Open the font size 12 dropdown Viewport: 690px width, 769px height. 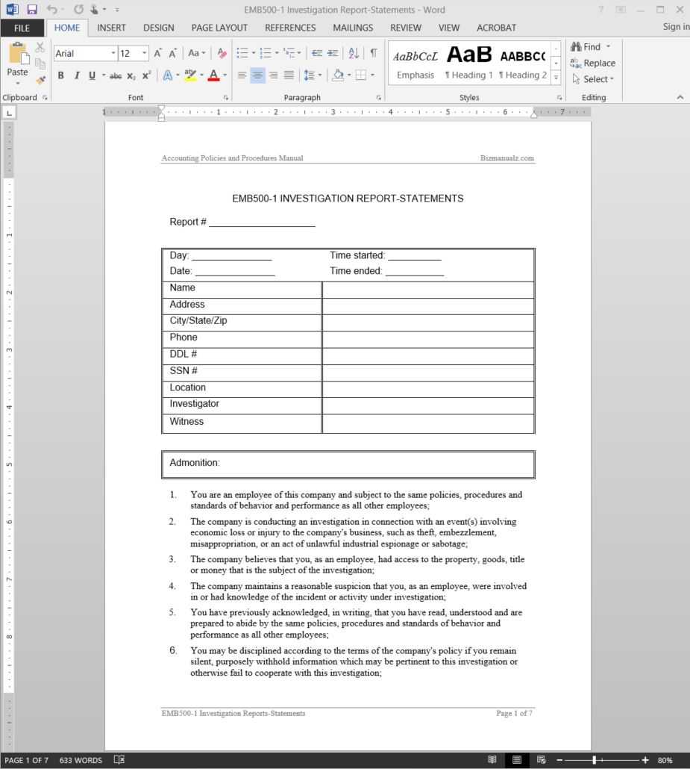click(x=145, y=53)
